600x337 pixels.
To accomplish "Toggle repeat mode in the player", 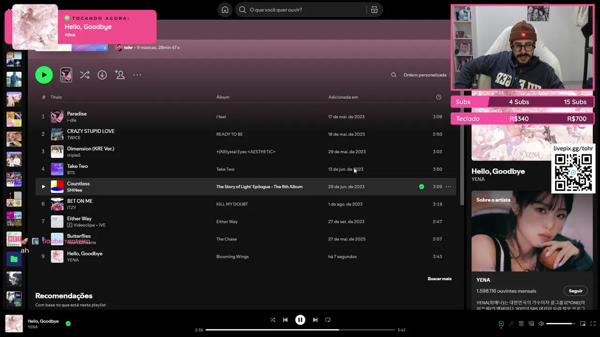I will click(x=328, y=320).
